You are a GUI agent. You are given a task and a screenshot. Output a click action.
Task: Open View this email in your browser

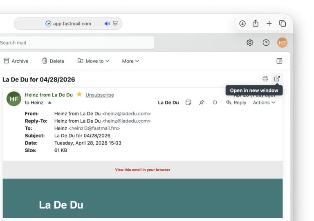pyautogui.click(x=143, y=170)
